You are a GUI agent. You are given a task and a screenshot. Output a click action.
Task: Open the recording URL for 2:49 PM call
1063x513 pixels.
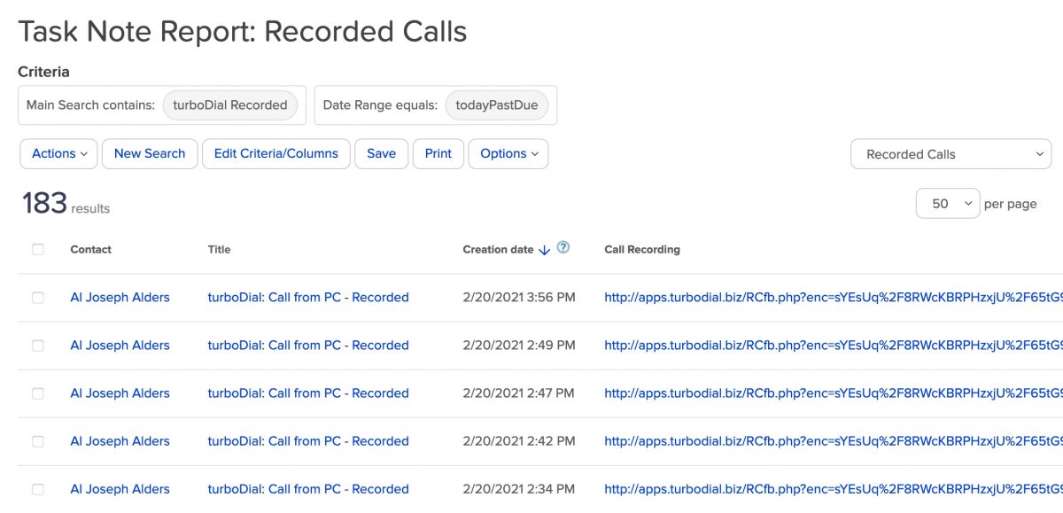(833, 346)
